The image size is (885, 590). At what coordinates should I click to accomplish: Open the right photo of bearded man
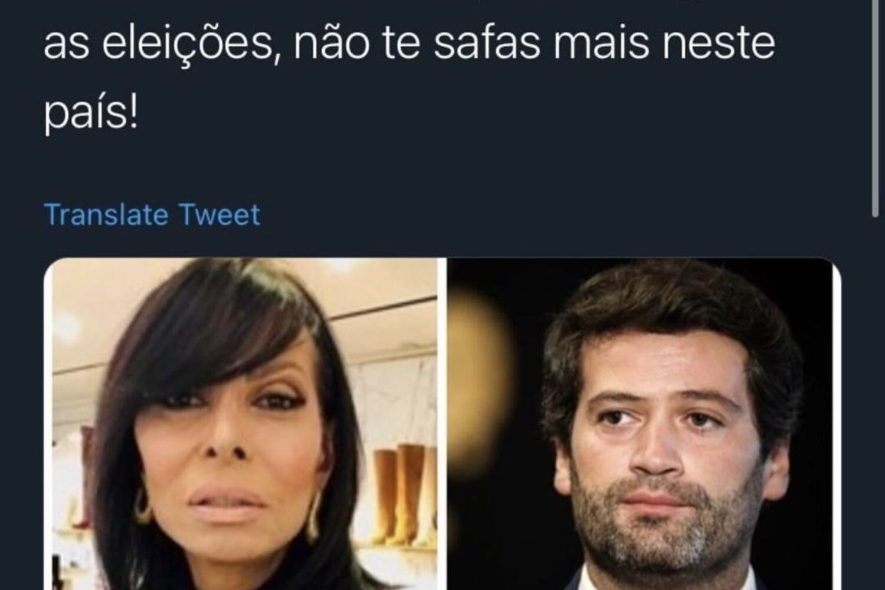click(643, 424)
